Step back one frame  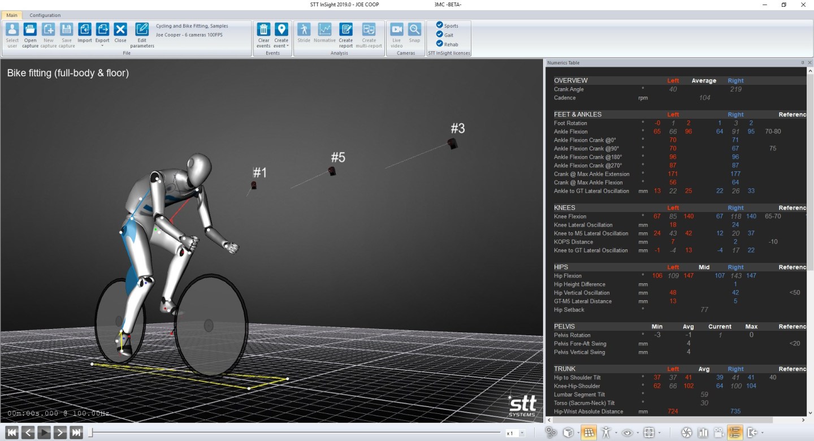pyautogui.click(x=28, y=433)
